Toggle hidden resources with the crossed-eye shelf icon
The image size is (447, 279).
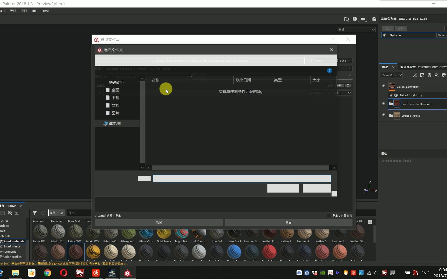pyautogui.click(x=10, y=213)
